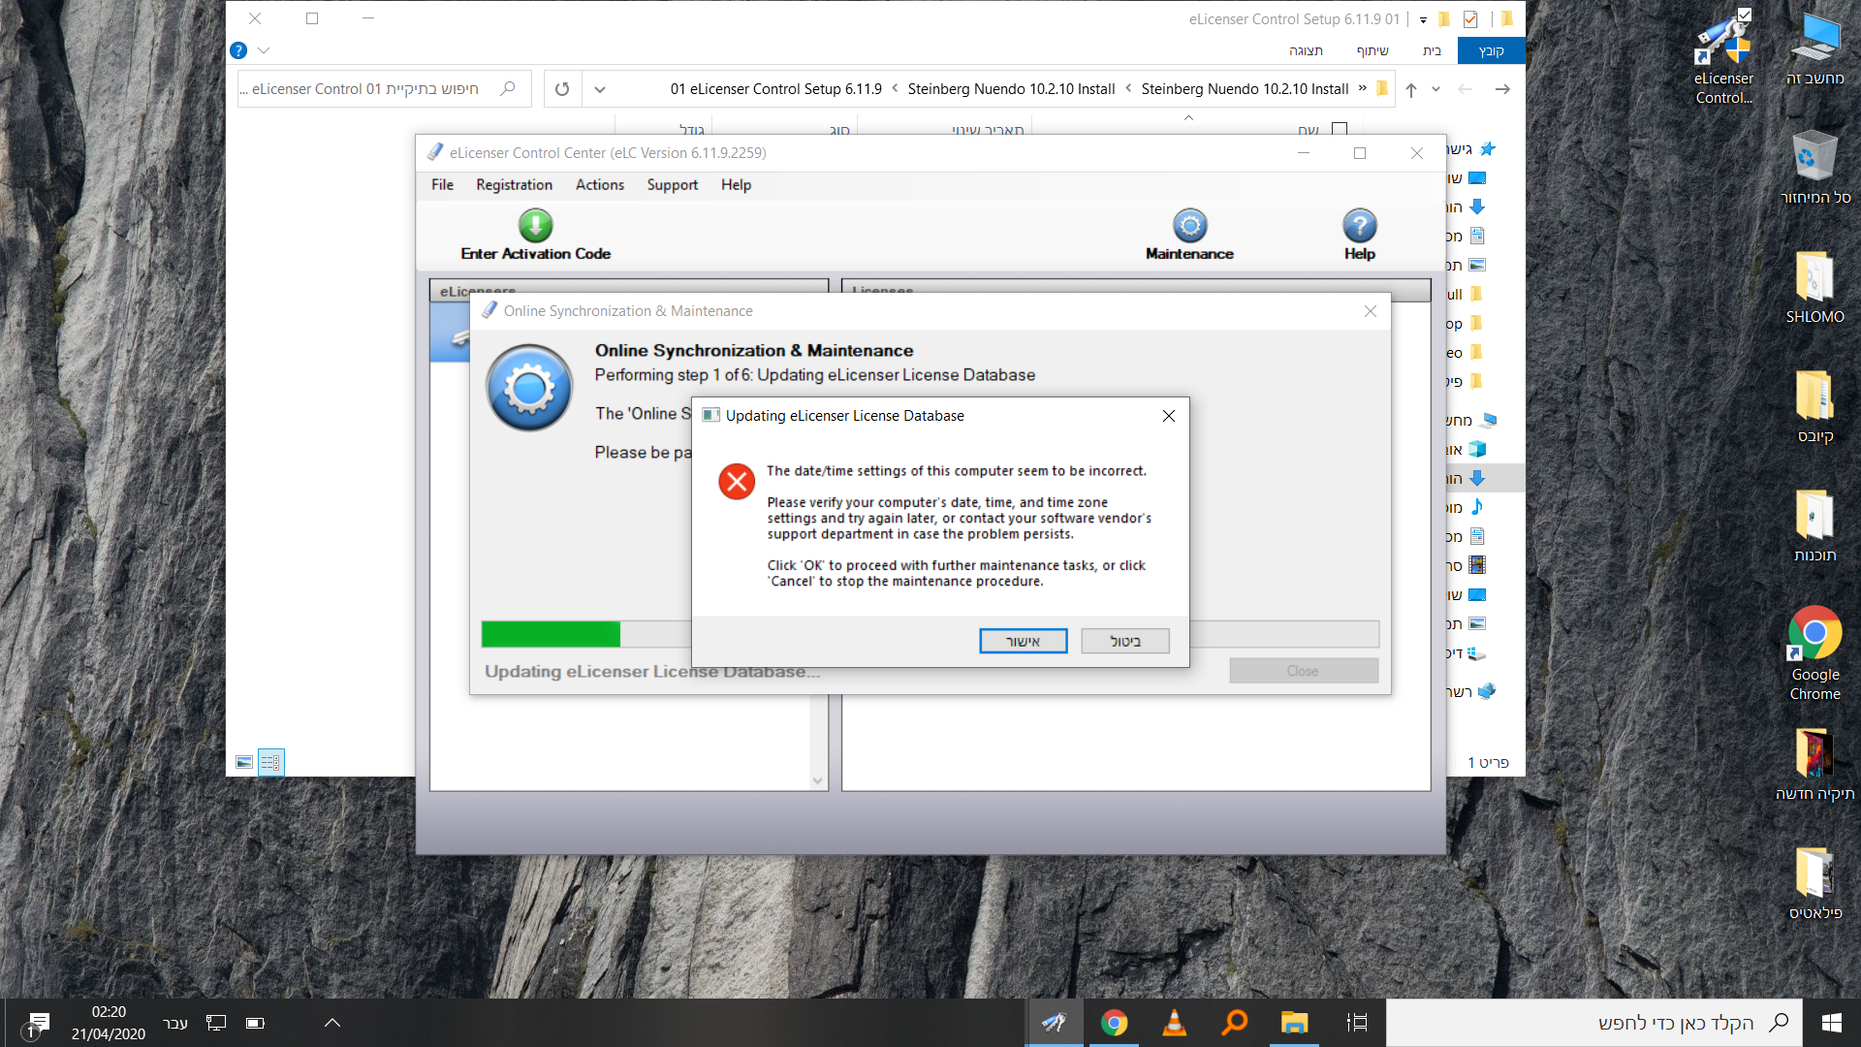Viewport: 1861px width, 1047px height.
Task: Close the Online Synchronization & Maintenance window
Action: 1370,310
